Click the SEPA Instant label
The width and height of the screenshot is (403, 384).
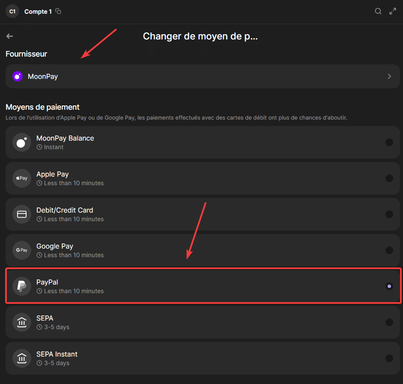57,354
